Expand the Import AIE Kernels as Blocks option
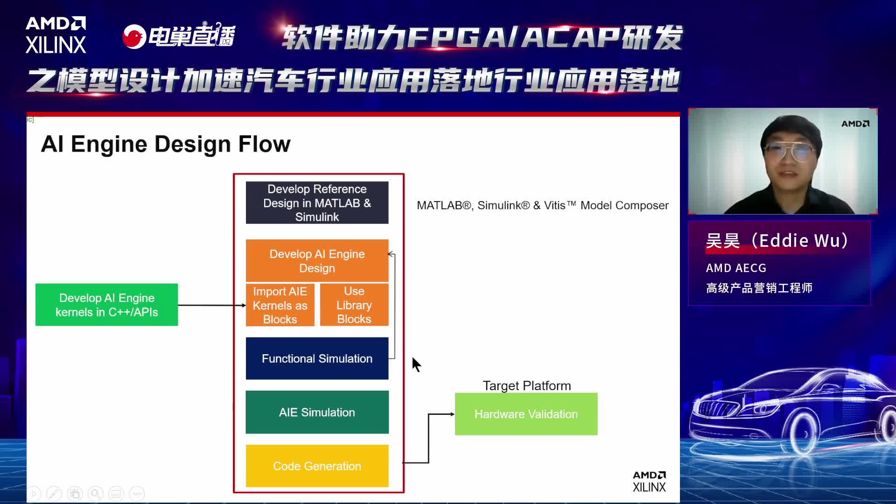Viewport: 896px width, 504px height. (280, 305)
